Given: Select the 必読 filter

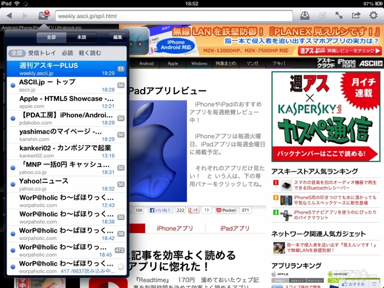Looking at the screenshot, I should click(x=67, y=53).
